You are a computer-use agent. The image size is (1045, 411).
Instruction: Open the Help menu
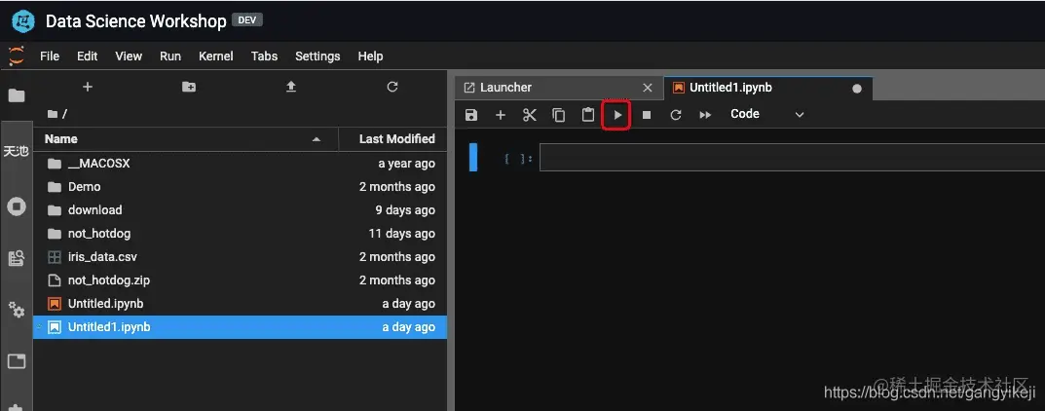[370, 56]
